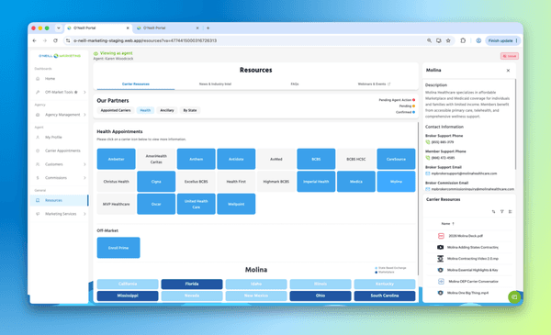The image size is (551, 335).
Task: Click the Broker Support Phone icon
Action: (x=428, y=142)
